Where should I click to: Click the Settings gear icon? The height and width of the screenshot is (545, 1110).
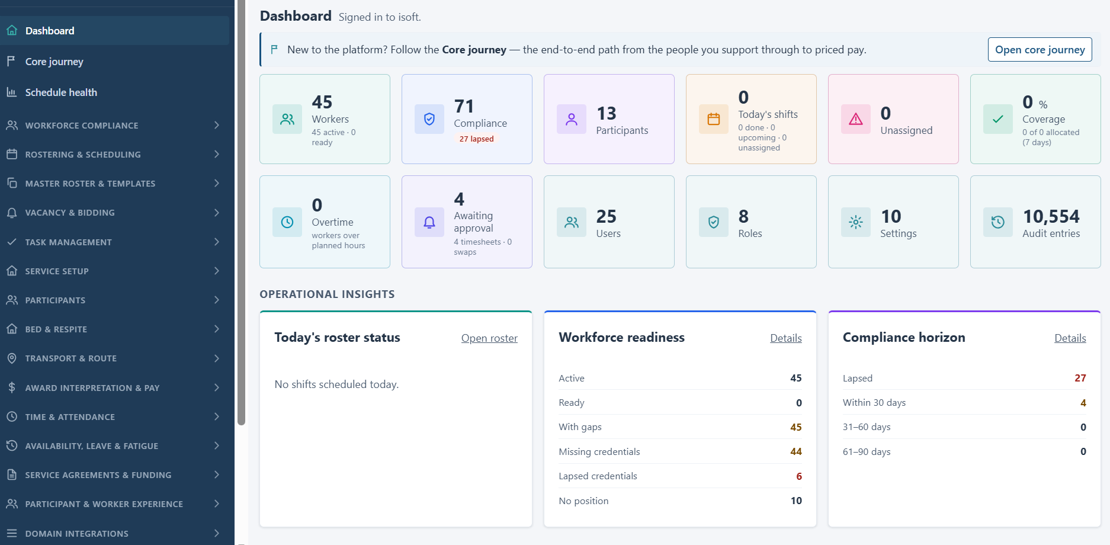(856, 222)
